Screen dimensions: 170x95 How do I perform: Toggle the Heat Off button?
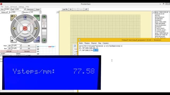coord(10,46)
